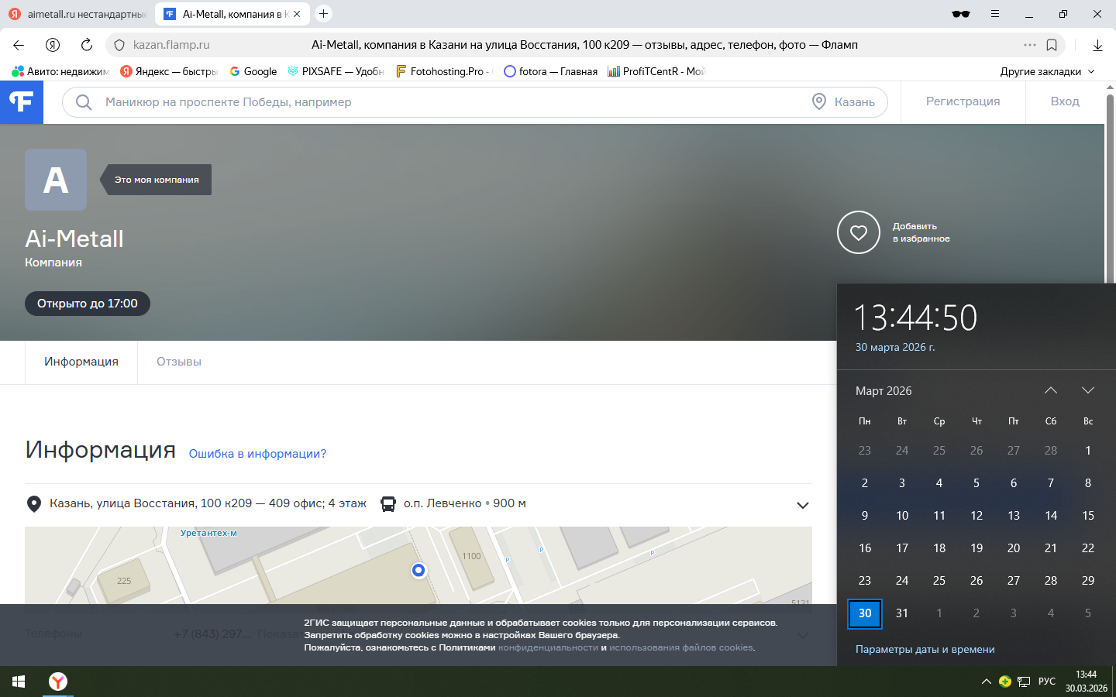Expand Другие закладки bookmarks folder
1116x697 pixels.
point(1046,71)
